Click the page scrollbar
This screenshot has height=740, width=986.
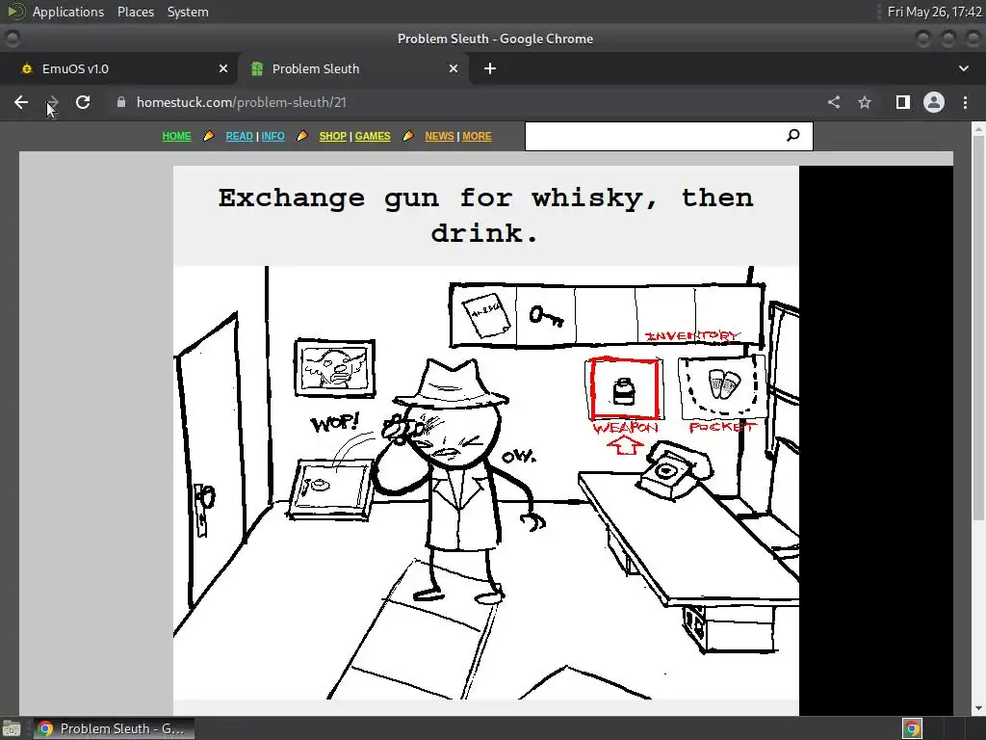(x=978, y=328)
